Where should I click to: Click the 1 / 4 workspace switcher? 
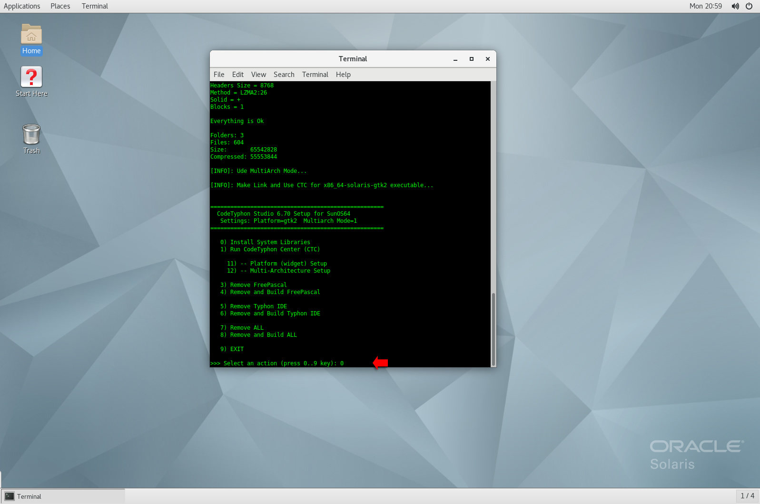(x=747, y=496)
